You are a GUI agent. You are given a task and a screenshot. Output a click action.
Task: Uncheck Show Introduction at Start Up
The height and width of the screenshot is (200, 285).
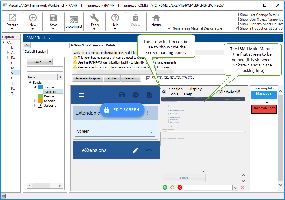(237, 28)
